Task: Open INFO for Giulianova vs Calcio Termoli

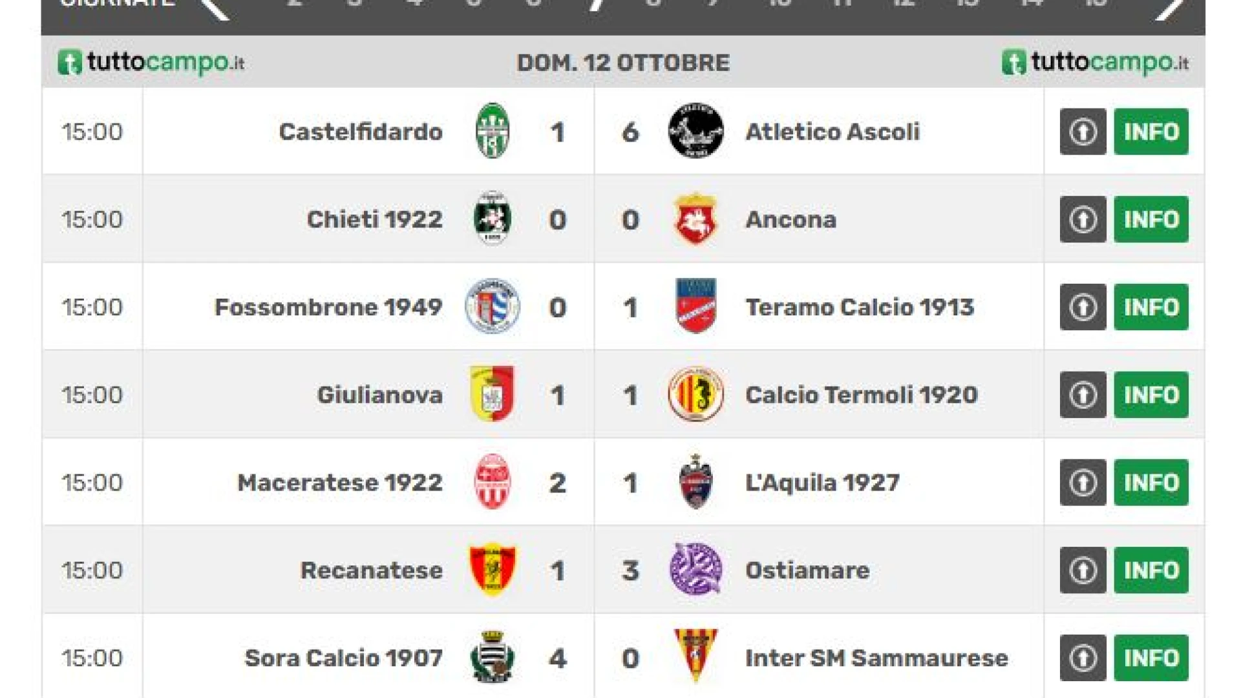Action: [1151, 394]
